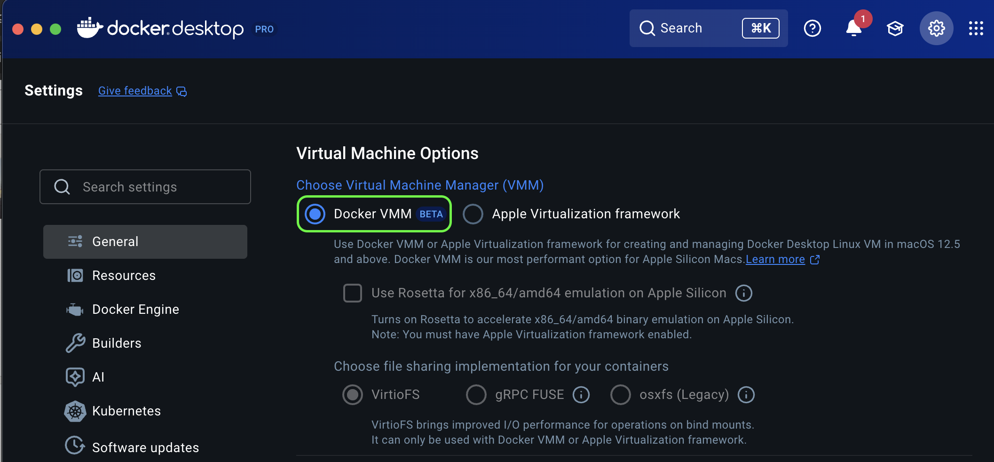Screen dimensions: 994x462
Task: Choose Apple Virtualization framework
Action: tap(473, 214)
